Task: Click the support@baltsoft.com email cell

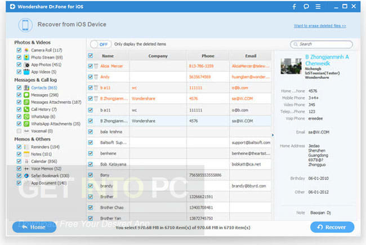Action: [x=251, y=142]
